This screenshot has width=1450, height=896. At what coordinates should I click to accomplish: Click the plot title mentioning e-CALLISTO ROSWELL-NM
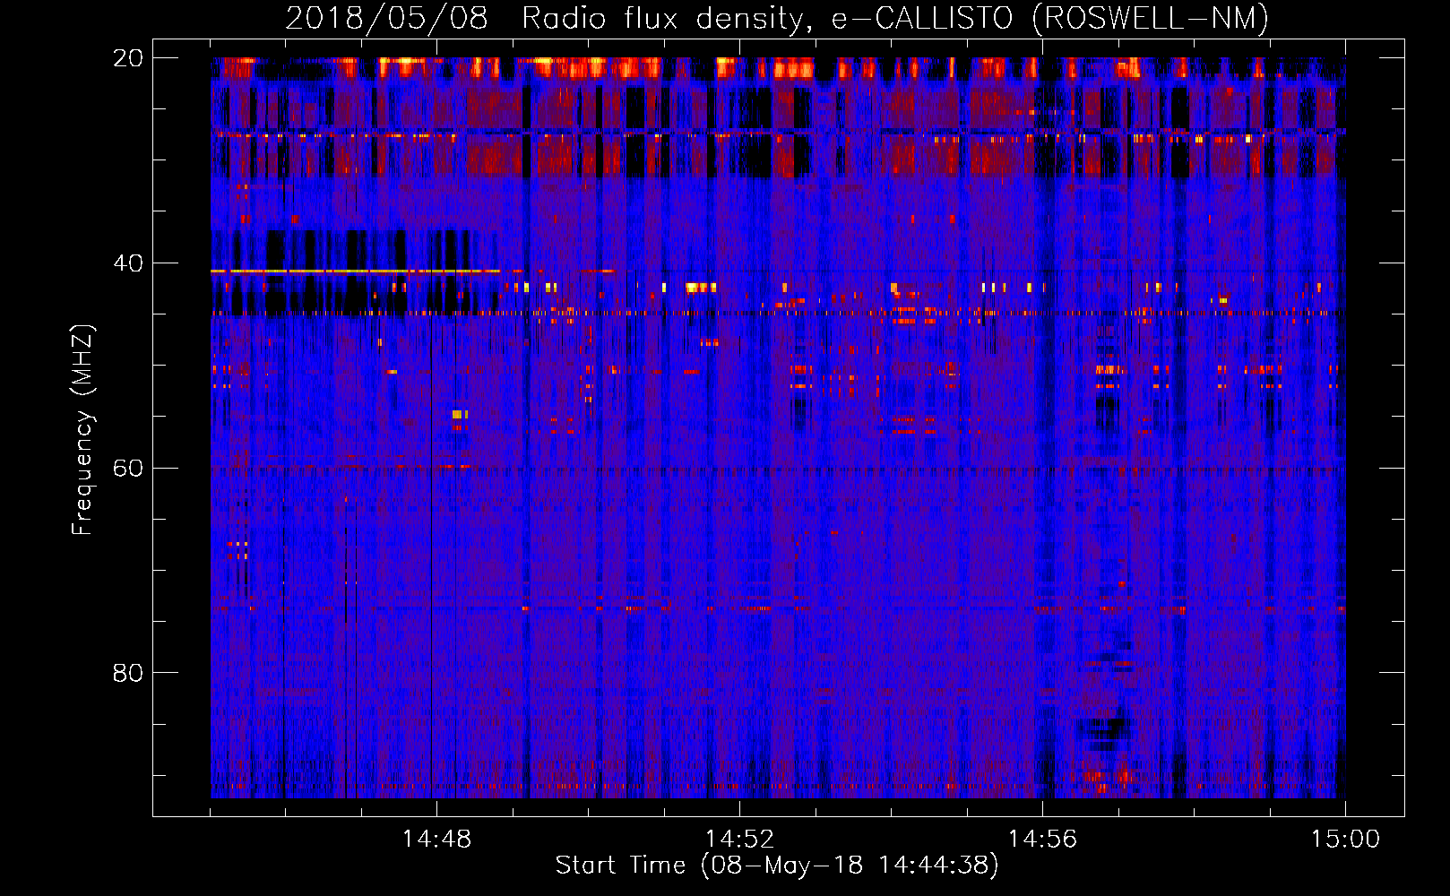[777, 18]
